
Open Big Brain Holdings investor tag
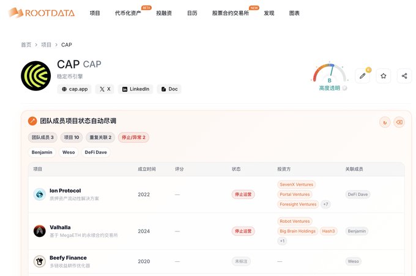click(x=298, y=231)
